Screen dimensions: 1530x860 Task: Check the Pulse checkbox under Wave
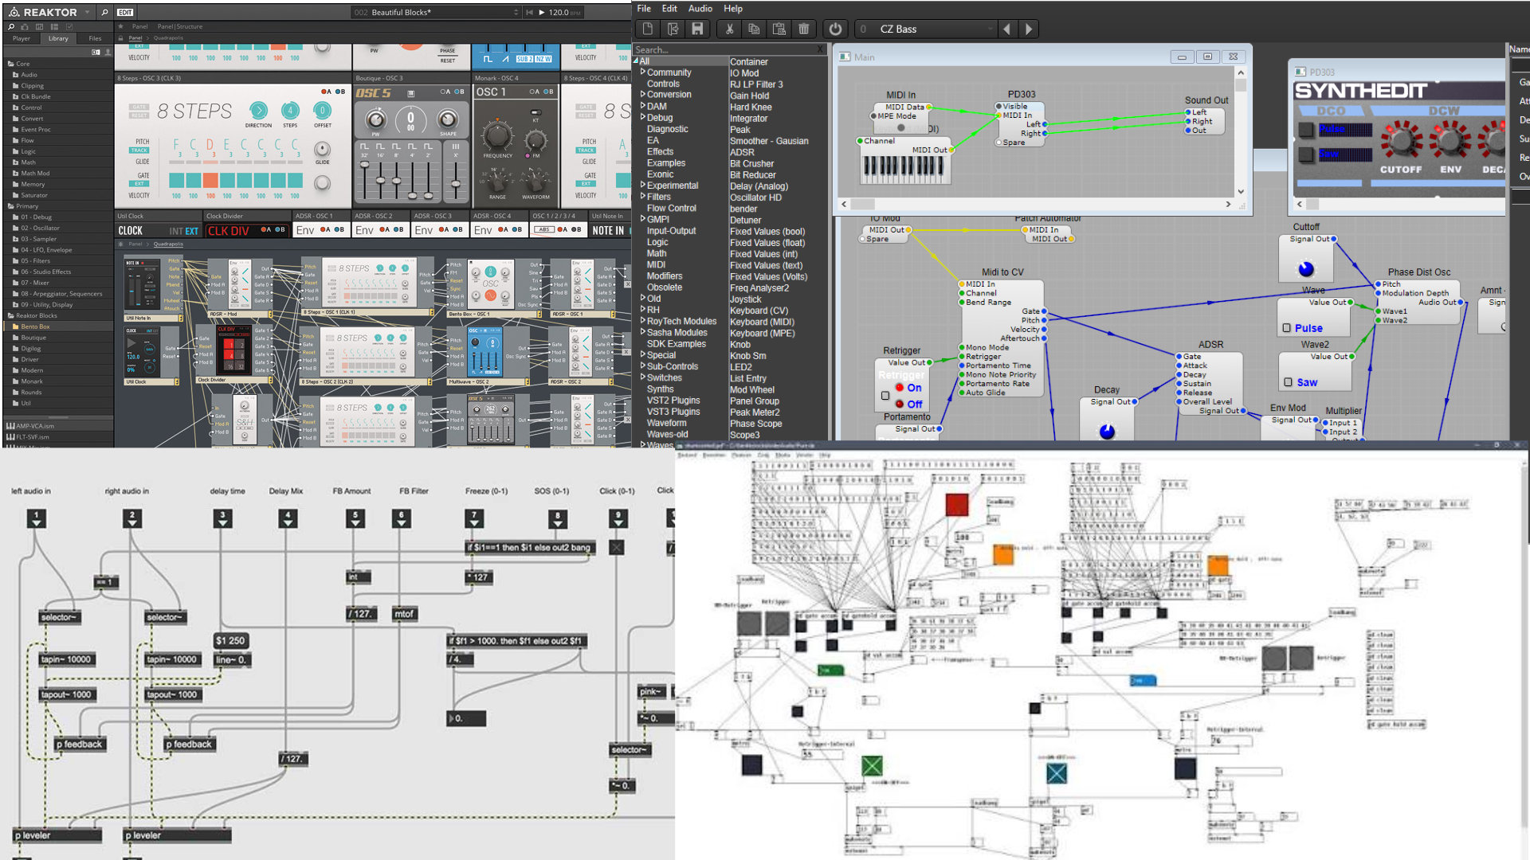1286,328
